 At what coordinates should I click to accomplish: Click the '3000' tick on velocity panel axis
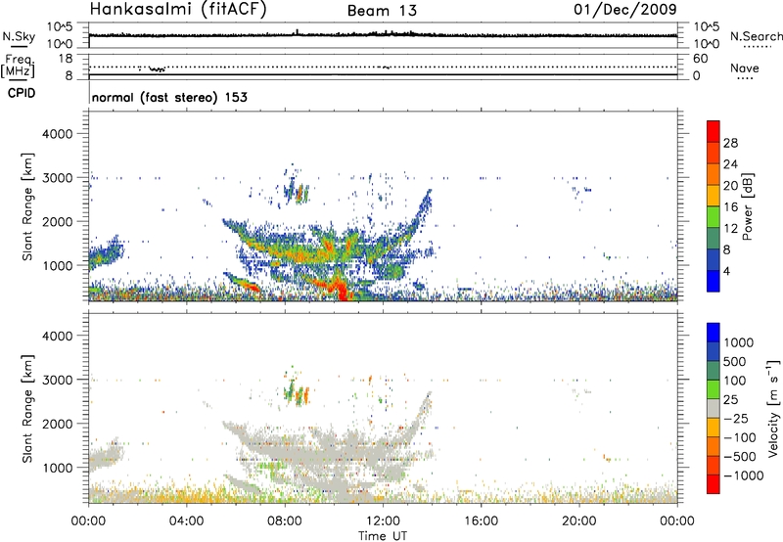coord(57,380)
